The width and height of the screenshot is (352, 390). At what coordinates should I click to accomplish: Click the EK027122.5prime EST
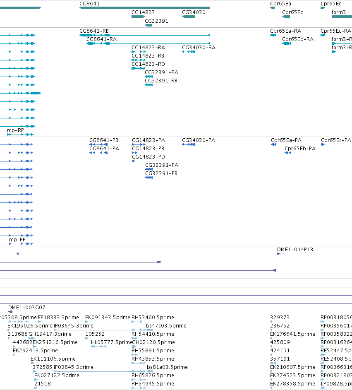coord(36,380)
